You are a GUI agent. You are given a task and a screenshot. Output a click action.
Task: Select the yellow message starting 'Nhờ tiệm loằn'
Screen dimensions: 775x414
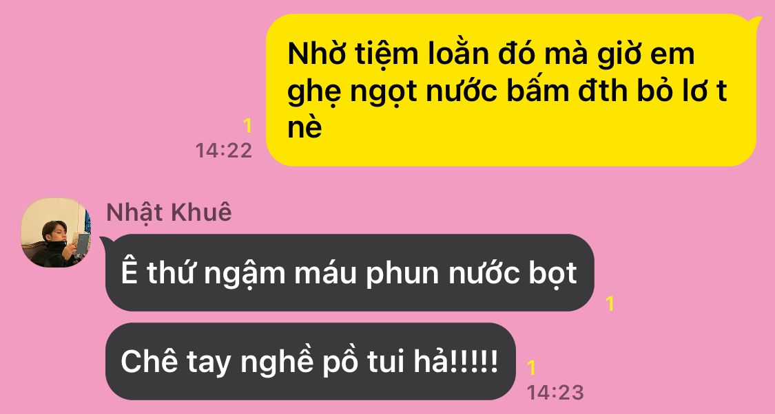click(x=511, y=90)
